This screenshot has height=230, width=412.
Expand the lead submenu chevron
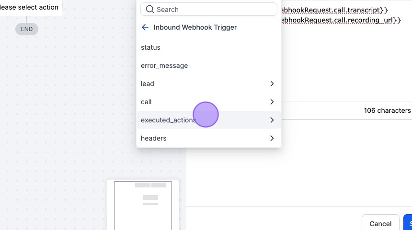pyautogui.click(x=272, y=84)
